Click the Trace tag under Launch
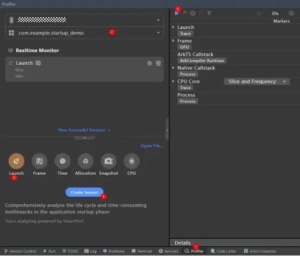The image size is (300, 256). pos(185,33)
